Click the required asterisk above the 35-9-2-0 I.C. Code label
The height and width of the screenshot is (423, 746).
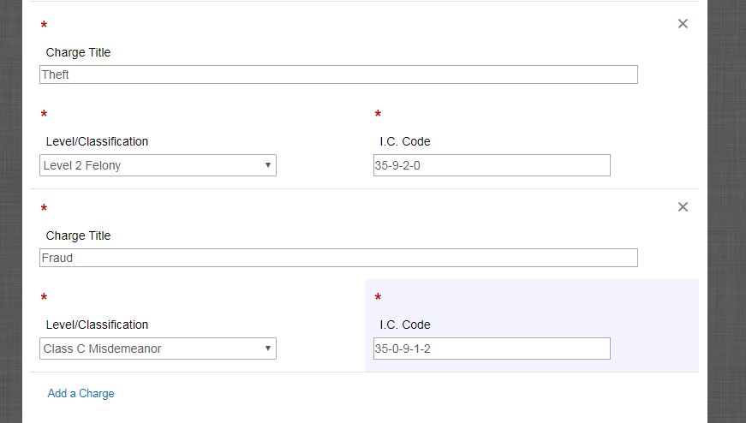[x=378, y=116]
